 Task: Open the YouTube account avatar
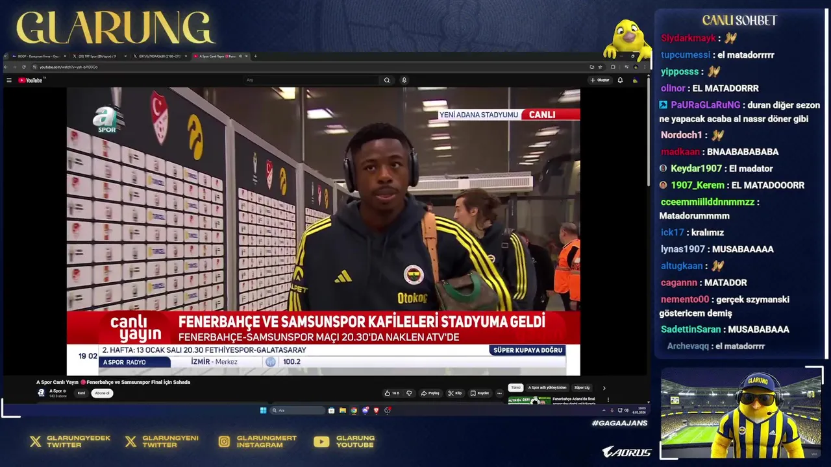(x=635, y=80)
